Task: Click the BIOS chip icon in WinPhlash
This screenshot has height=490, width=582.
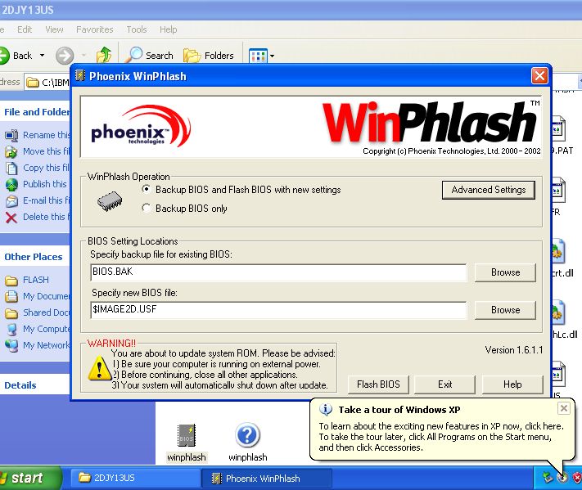Action: click(110, 201)
